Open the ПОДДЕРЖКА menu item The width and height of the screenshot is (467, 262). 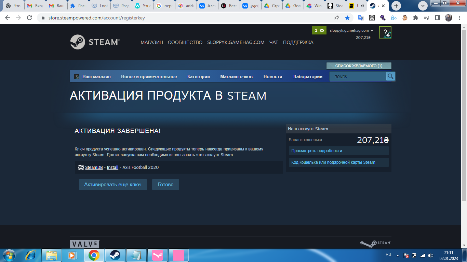[x=298, y=42]
